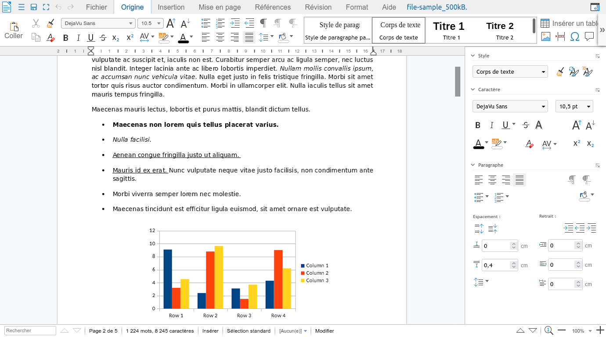Increase indent in the ribbon

point(234,23)
